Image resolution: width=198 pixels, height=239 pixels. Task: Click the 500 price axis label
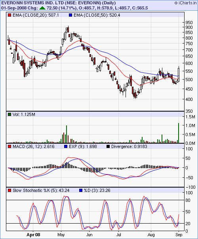[x=189, y=79]
